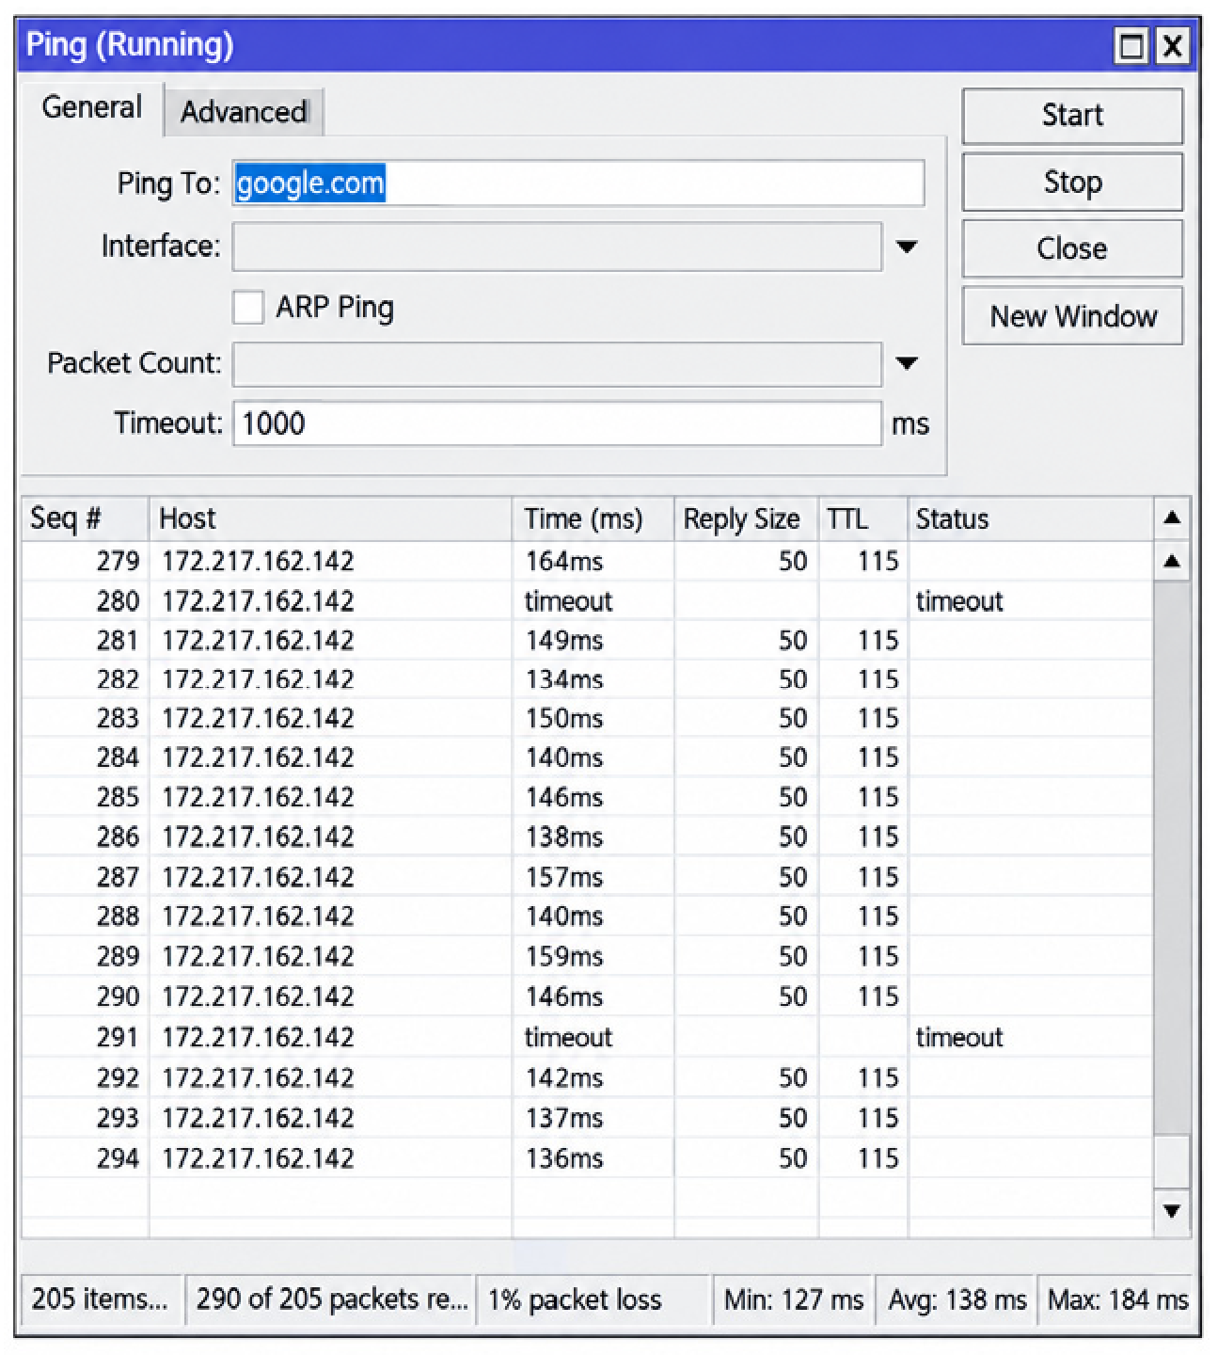Click the Timeout value field
This screenshot has width=1218, height=1355.
click(x=557, y=423)
